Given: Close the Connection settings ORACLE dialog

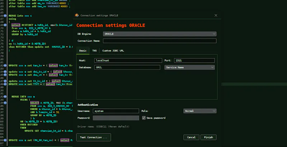Looking at the screenshot, I should (x=216, y=15).
